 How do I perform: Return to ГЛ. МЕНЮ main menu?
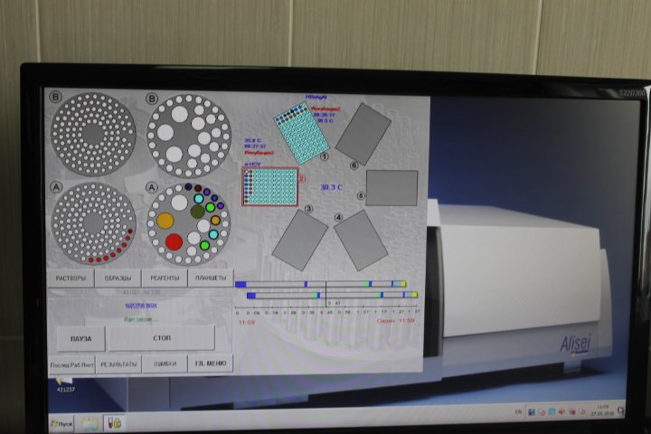(211, 363)
